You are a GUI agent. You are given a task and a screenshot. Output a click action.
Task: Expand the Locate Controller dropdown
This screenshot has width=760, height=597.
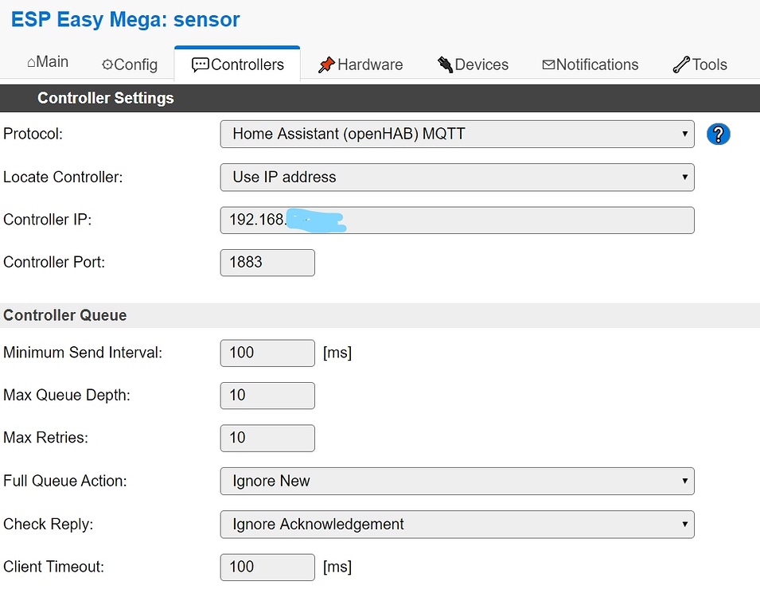click(457, 177)
